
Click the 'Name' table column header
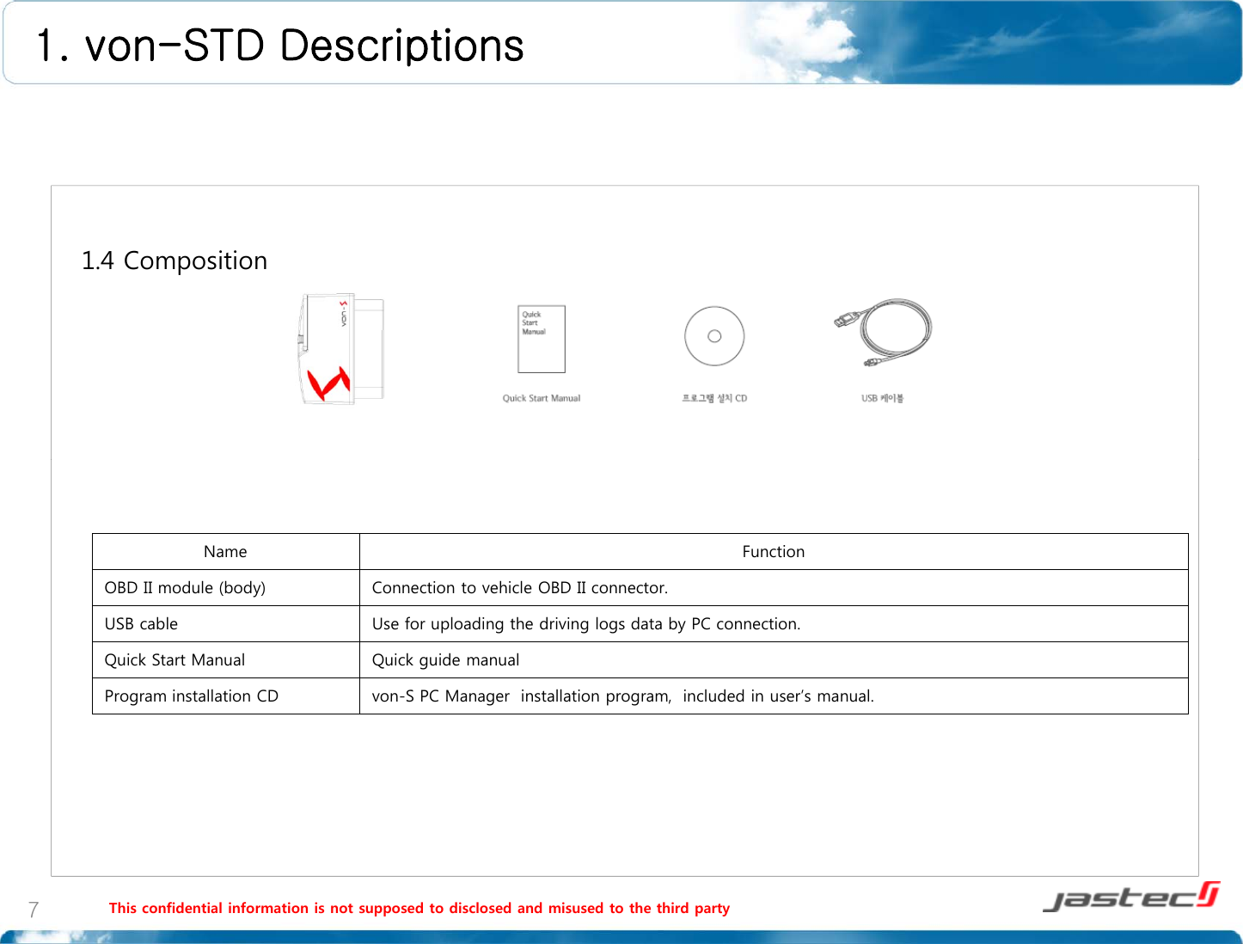(225, 552)
